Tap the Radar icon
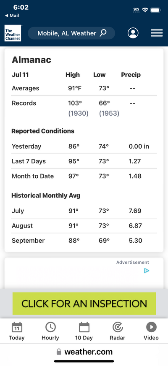 click(118, 327)
